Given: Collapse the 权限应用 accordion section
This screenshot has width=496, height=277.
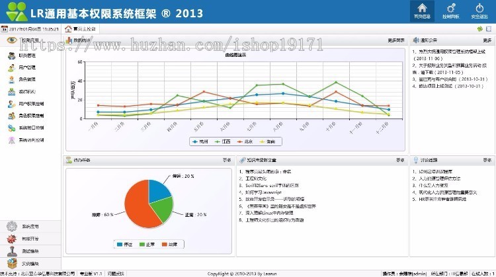Looking at the screenshot, I should tap(30, 40).
